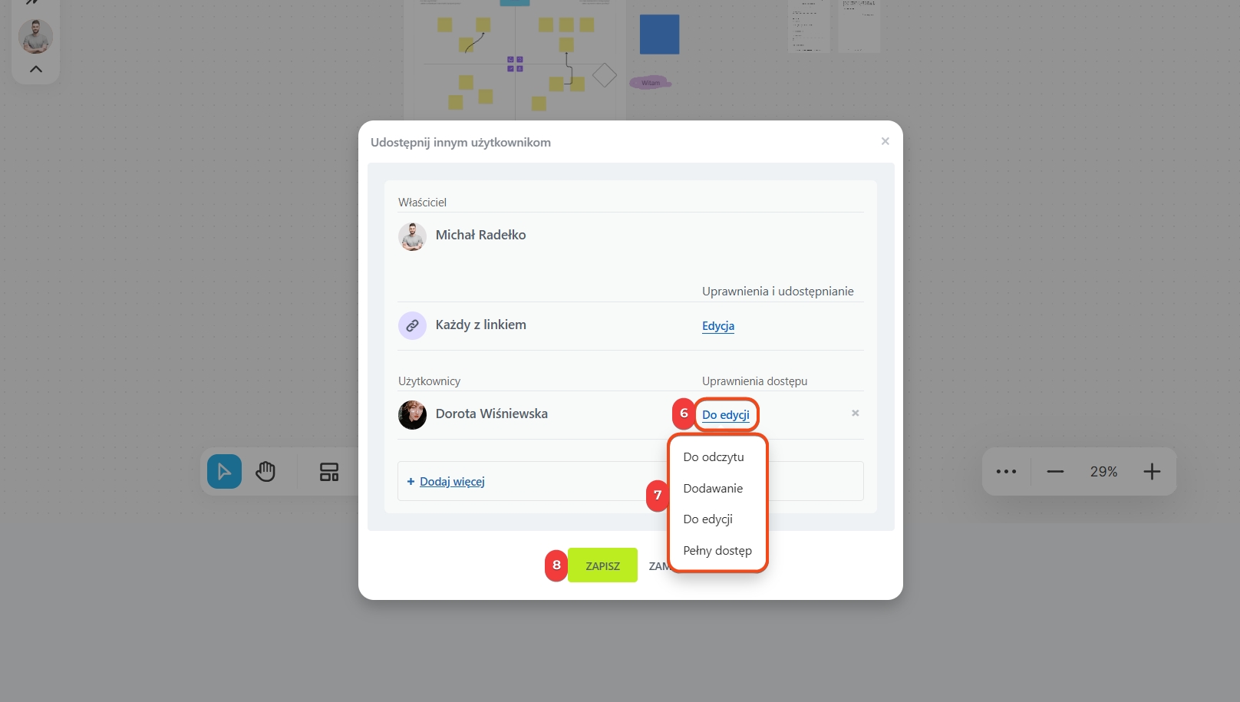Zoom in with the plus icon
The image size is (1240, 702).
(x=1152, y=471)
